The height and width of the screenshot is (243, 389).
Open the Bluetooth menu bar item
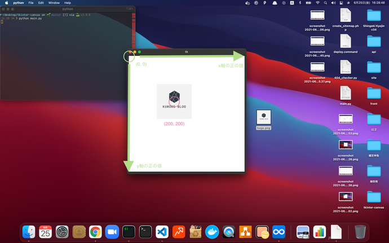tap(300, 3)
